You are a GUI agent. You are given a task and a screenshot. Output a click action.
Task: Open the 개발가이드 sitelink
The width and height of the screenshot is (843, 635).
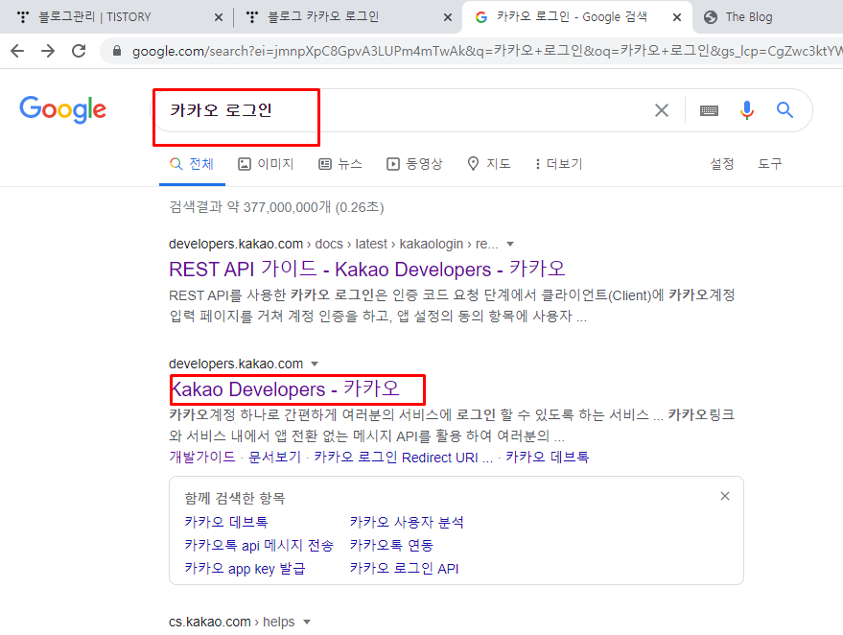pos(202,457)
